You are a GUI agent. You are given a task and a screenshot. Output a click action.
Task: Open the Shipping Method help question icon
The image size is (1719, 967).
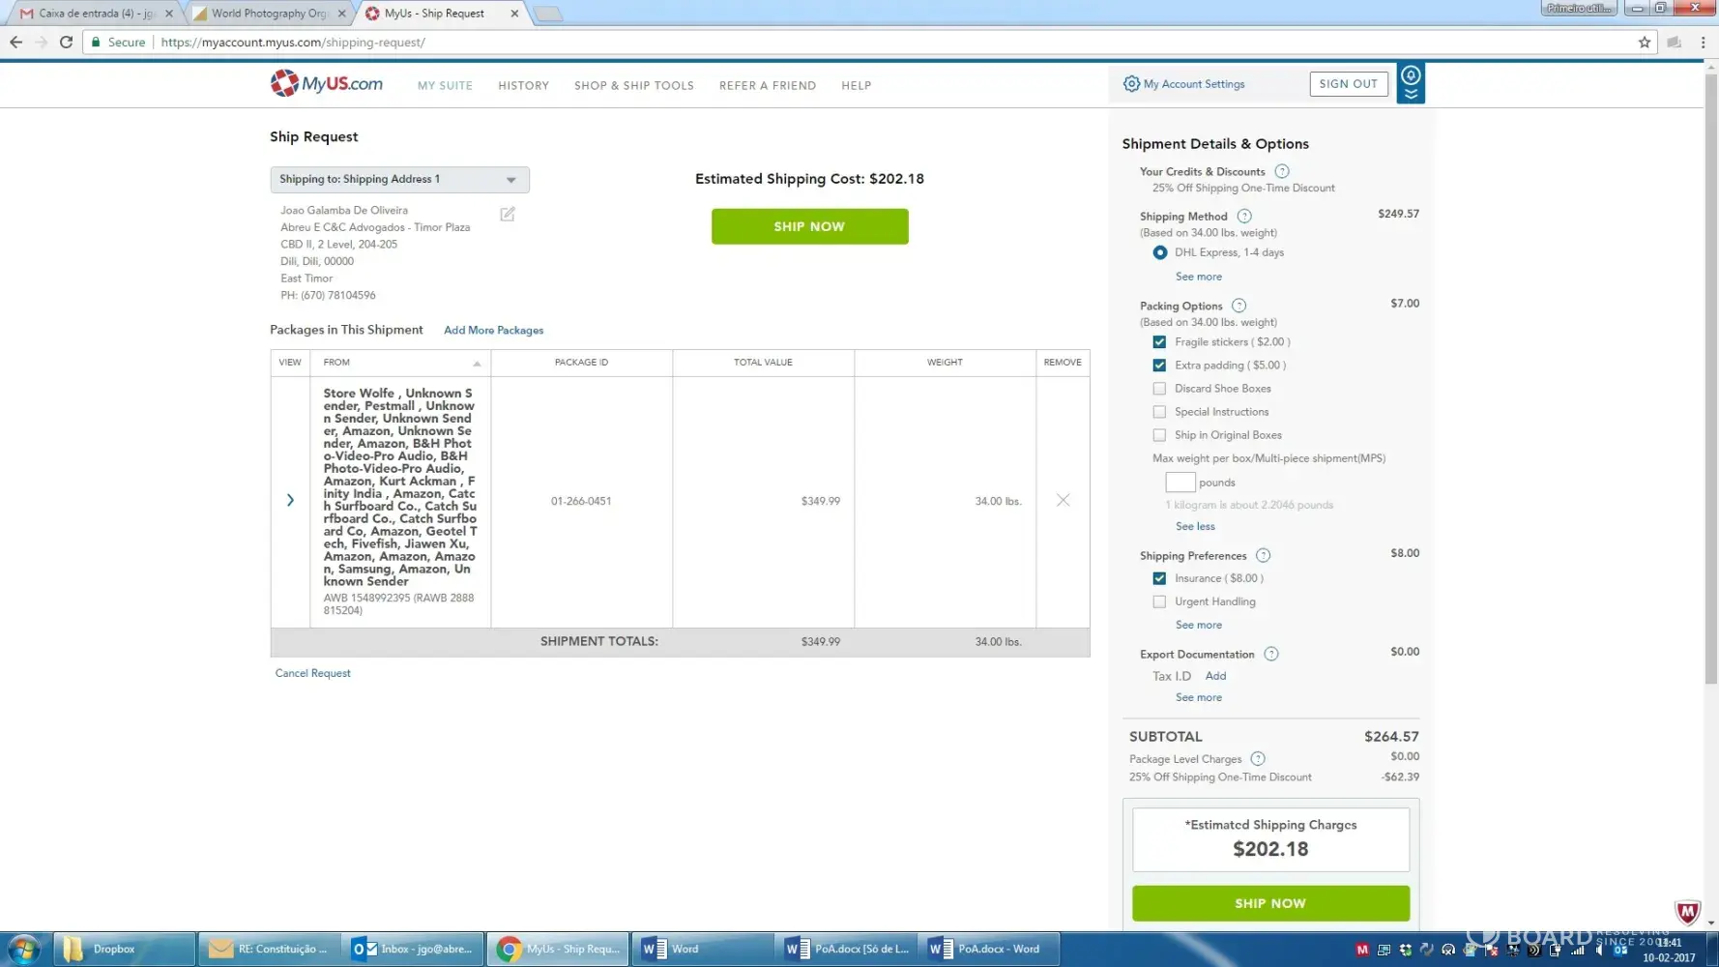[1244, 217]
